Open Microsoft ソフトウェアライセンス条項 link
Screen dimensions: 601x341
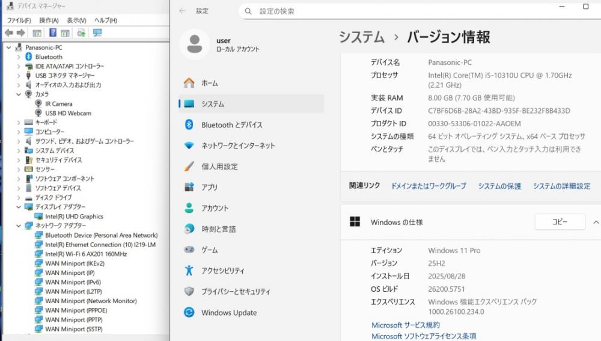pyautogui.click(x=424, y=336)
